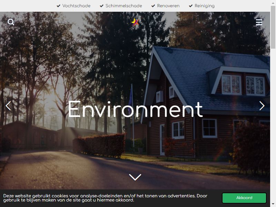Click the scrollbar down arrow
Image resolution: width=276 pixels, height=207 pixels.
coord(273,205)
